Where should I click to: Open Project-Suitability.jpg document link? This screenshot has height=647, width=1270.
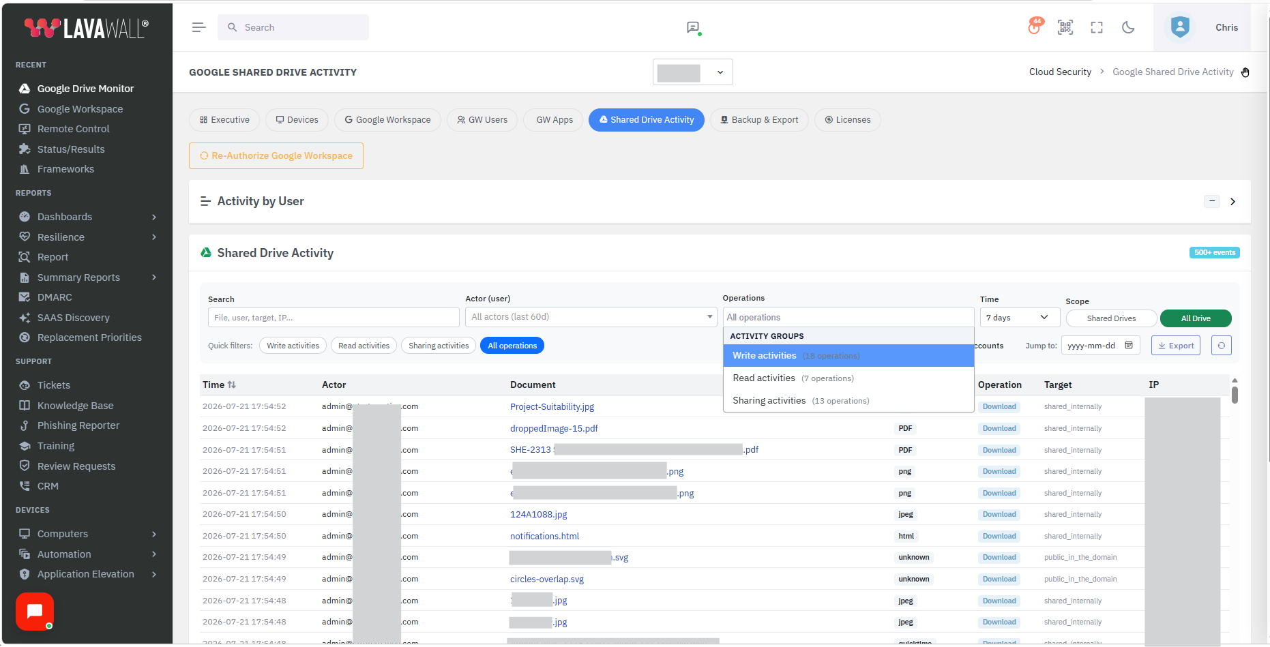click(x=552, y=407)
